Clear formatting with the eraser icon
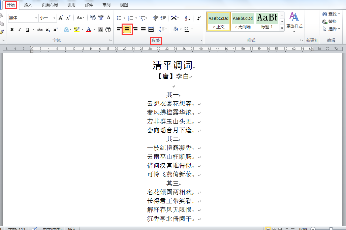The height and width of the screenshot is (230, 346). click(93, 18)
